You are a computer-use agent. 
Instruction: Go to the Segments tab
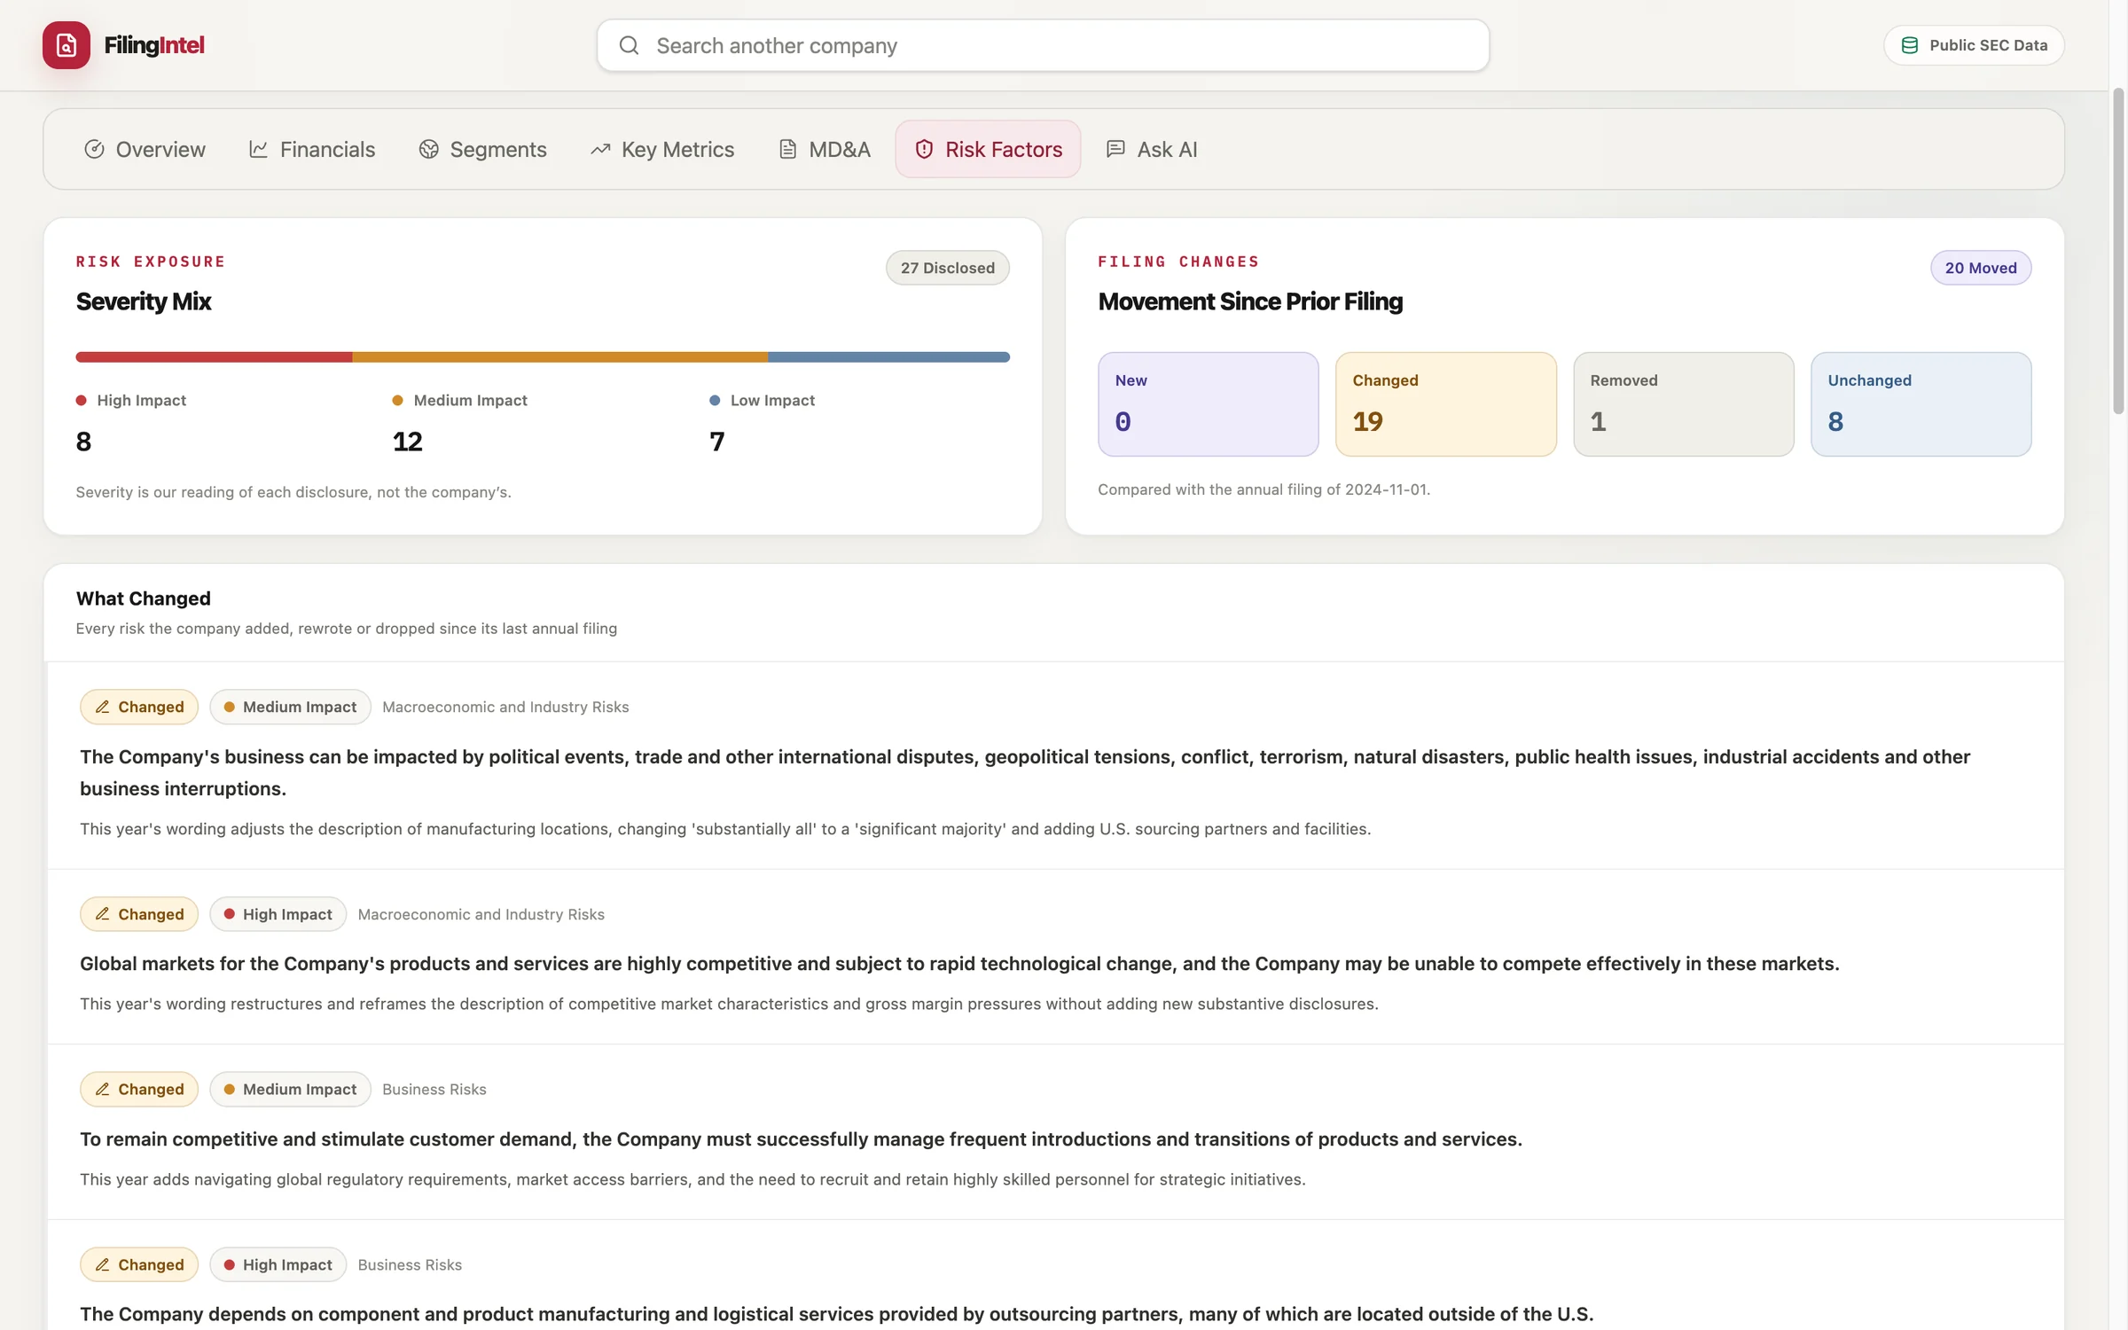482,149
